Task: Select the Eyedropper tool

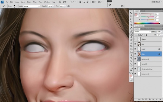Action: [x=131, y=28]
